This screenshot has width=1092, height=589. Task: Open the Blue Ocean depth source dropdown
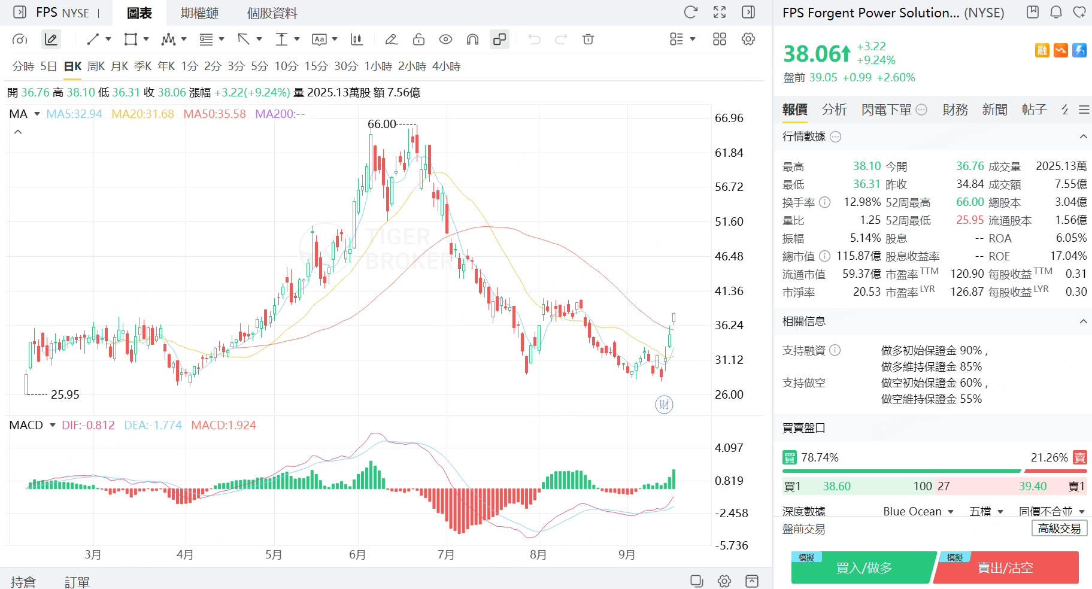(918, 511)
